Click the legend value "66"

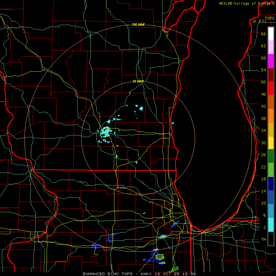tap(263, 34)
